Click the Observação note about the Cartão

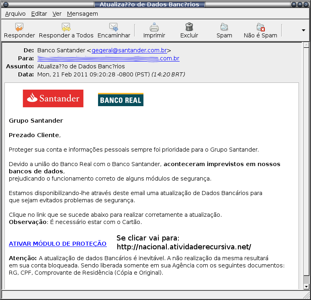(x=76, y=222)
